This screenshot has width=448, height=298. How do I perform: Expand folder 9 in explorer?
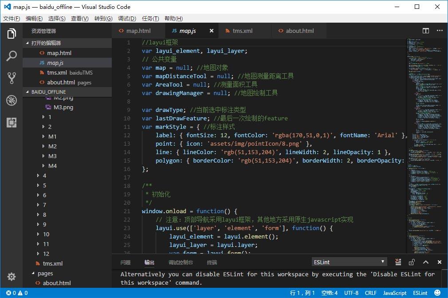click(x=38, y=225)
